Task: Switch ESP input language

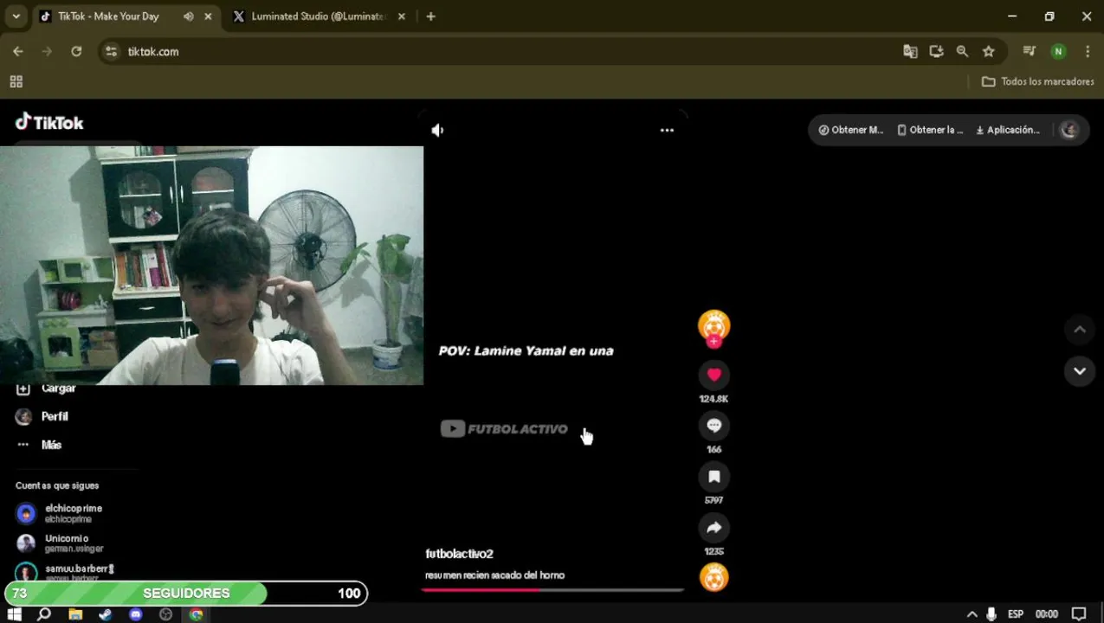Action: pos(1016,614)
